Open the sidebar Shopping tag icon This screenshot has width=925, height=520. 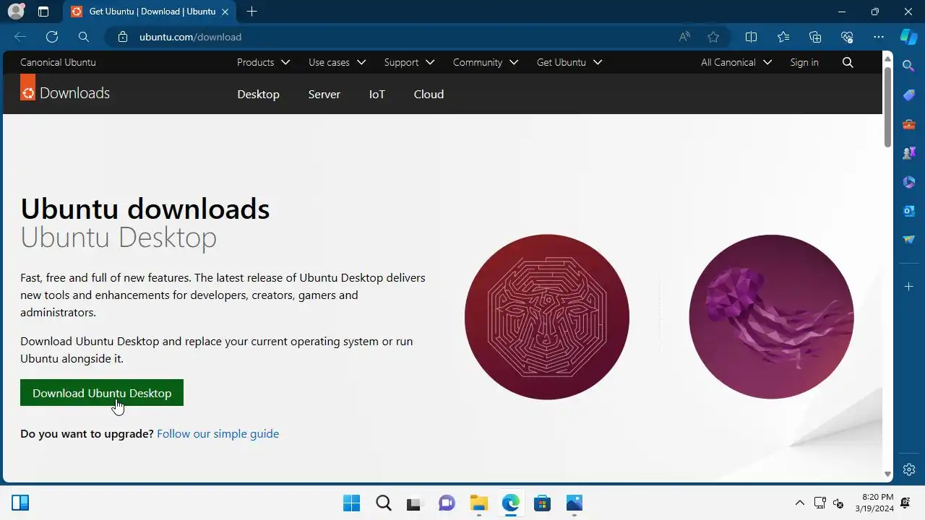tap(909, 95)
